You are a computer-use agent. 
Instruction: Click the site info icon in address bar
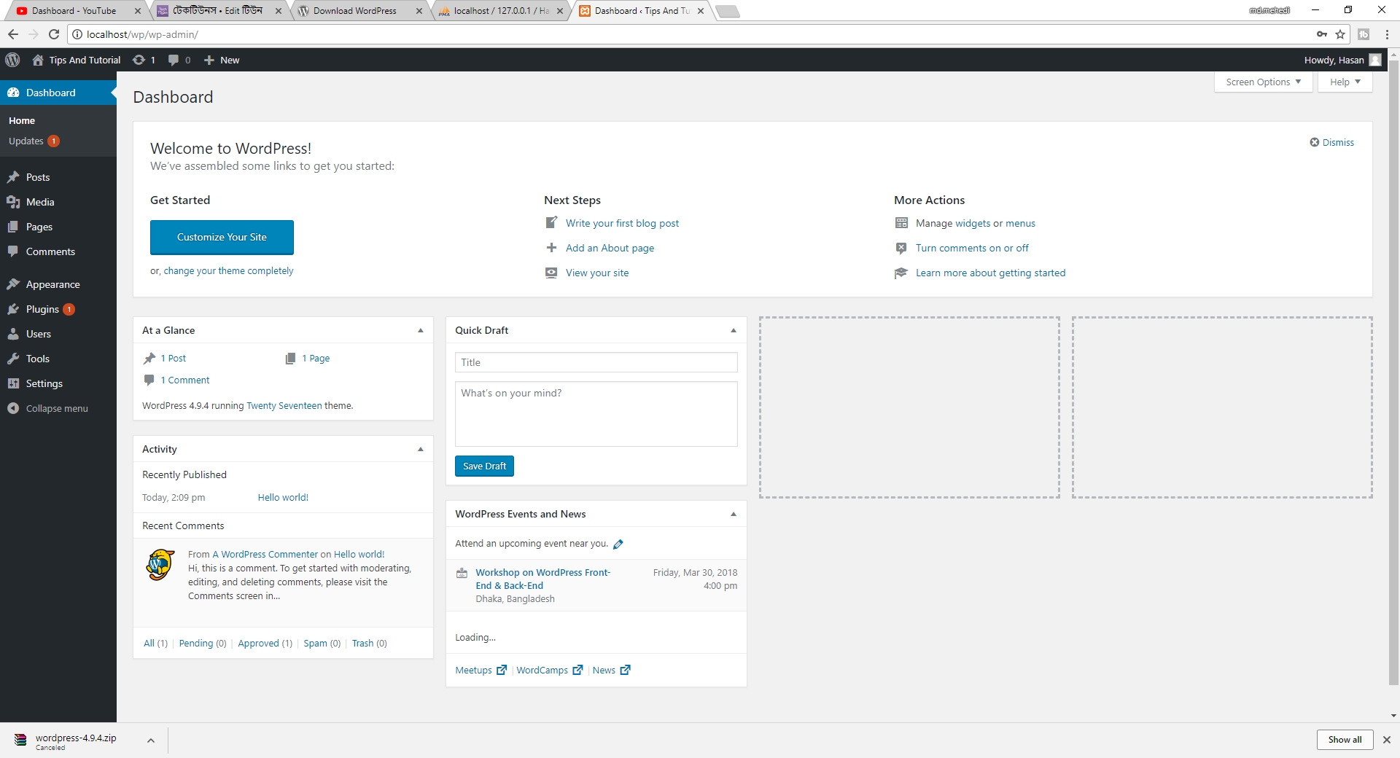(77, 34)
